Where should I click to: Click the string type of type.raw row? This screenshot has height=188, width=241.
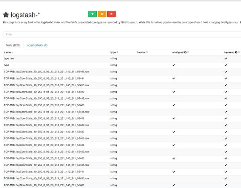coord(114,59)
